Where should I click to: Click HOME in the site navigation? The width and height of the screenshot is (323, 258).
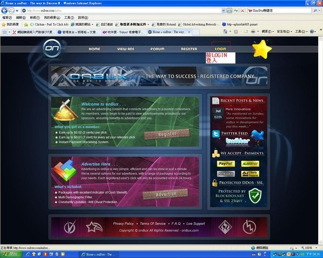pos(94,49)
